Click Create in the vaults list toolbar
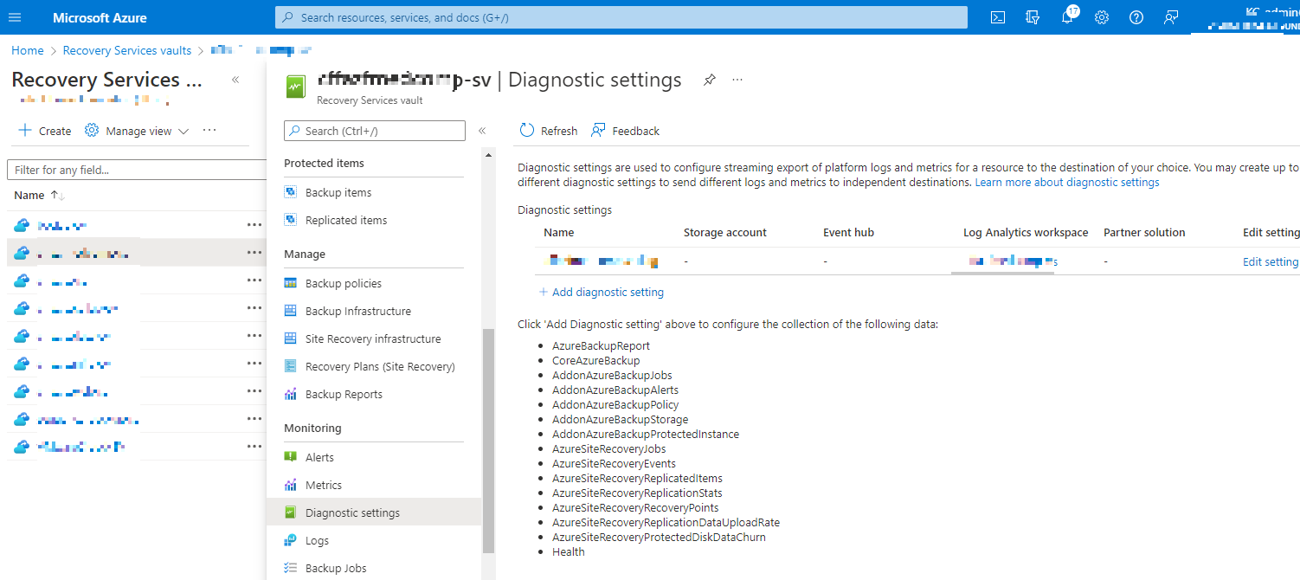Screen dimensions: 1300x580 click(45, 131)
